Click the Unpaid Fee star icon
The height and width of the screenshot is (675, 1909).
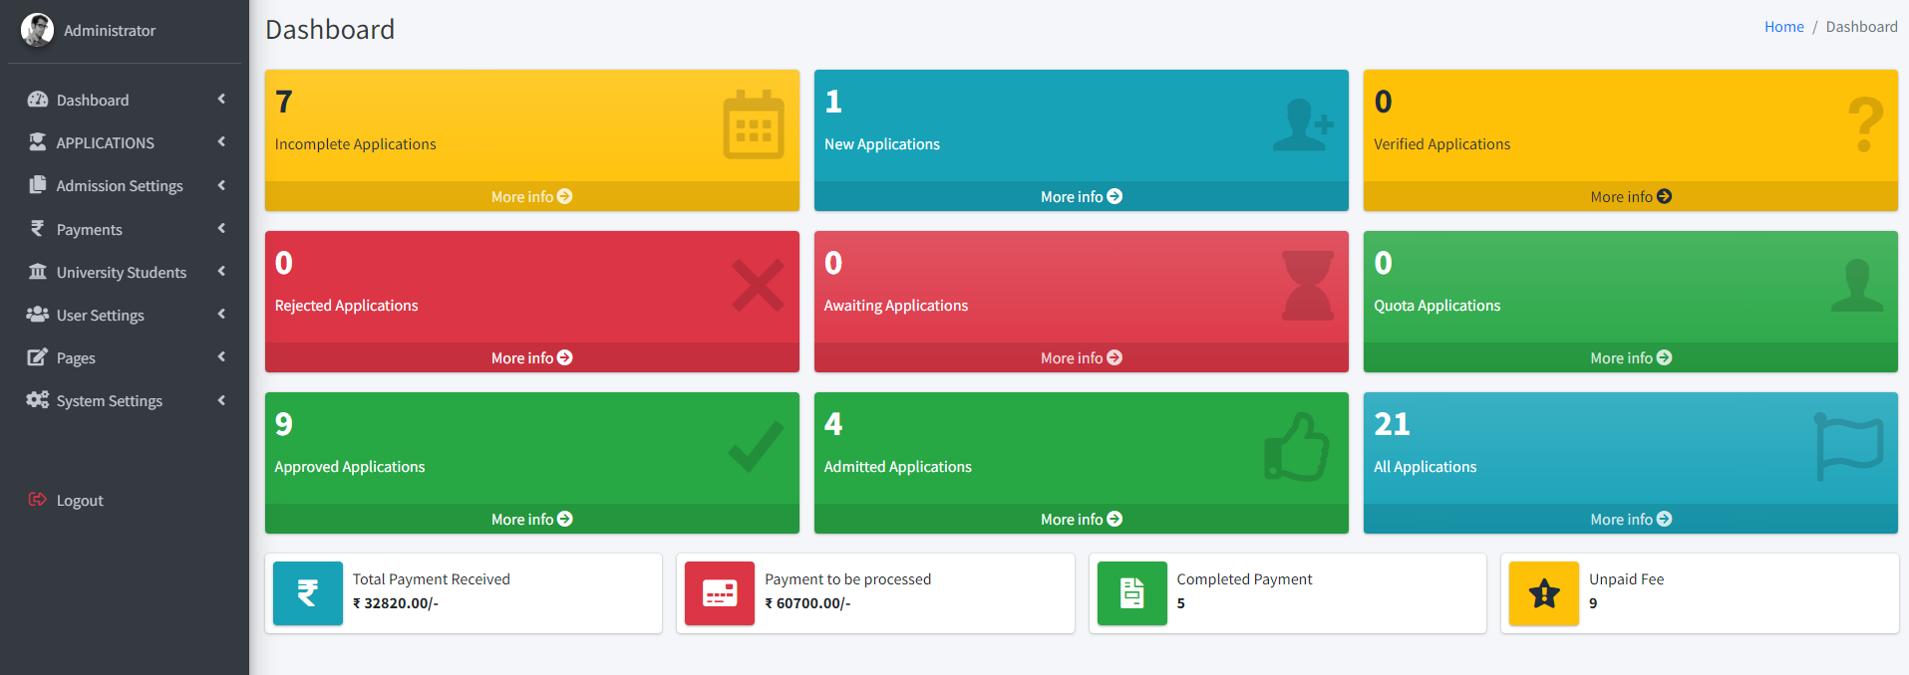[x=1544, y=593]
